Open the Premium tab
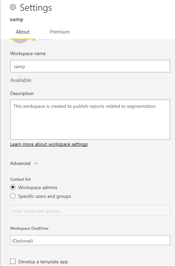Screen dimensions: 175x266 (59, 32)
